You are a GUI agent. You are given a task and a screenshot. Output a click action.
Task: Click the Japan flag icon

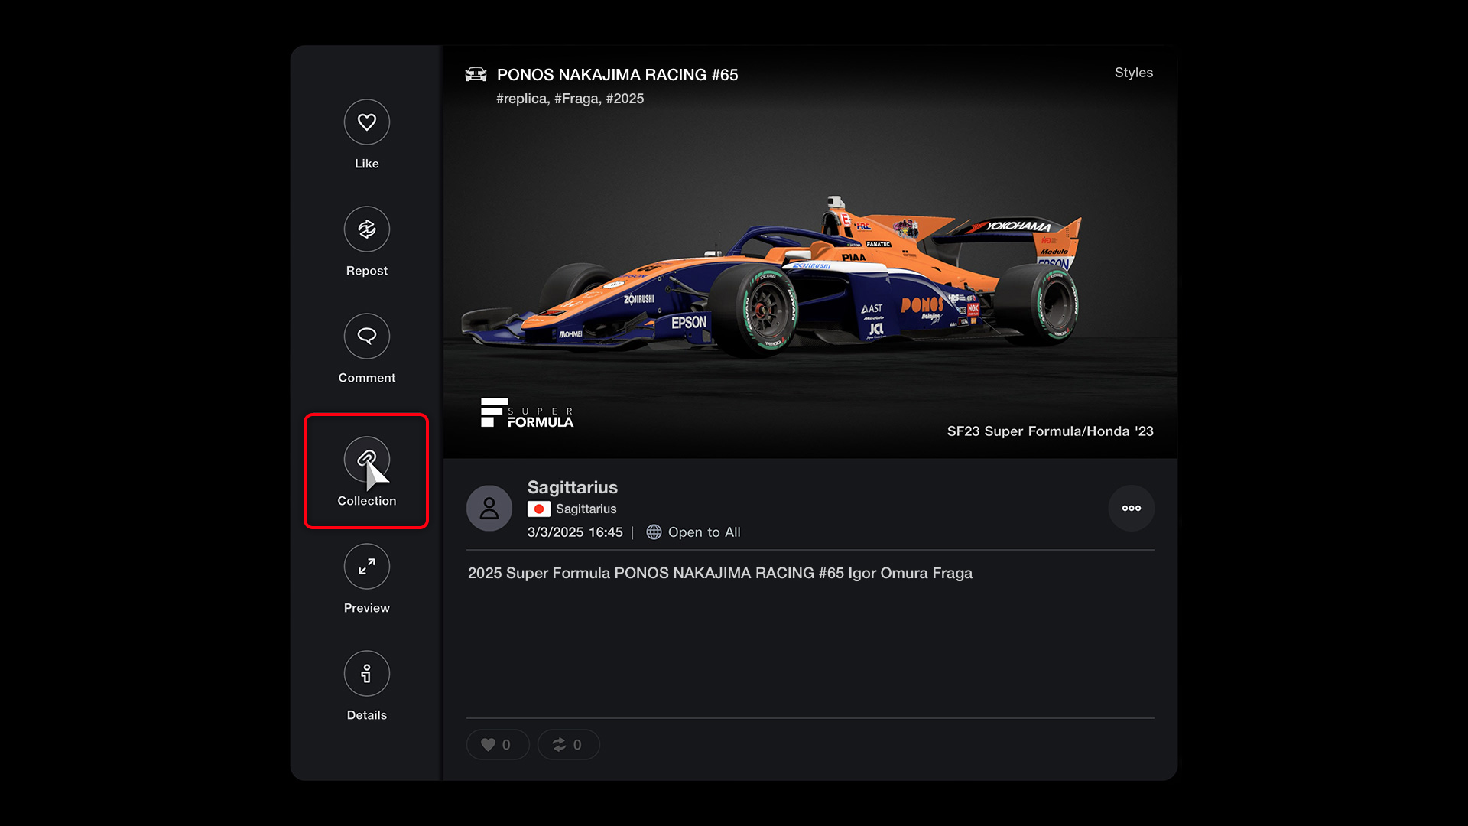[539, 509]
